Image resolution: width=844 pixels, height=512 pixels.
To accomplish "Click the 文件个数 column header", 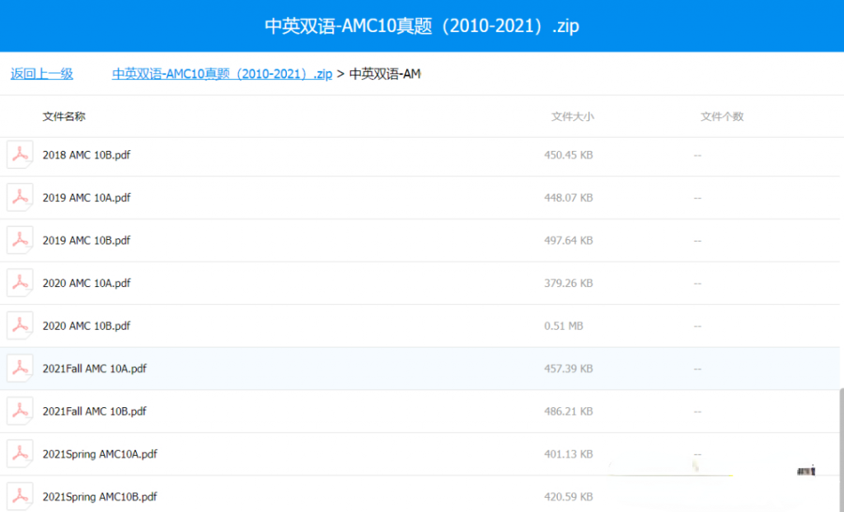I will (x=722, y=116).
